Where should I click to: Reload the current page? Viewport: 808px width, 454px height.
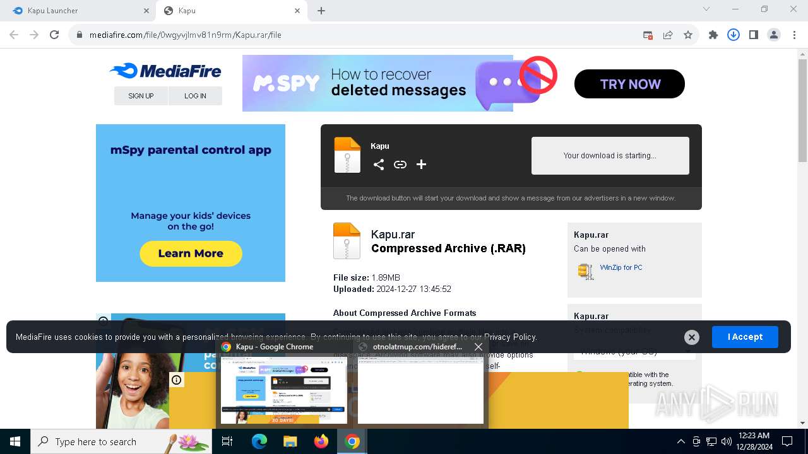pos(54,35)
